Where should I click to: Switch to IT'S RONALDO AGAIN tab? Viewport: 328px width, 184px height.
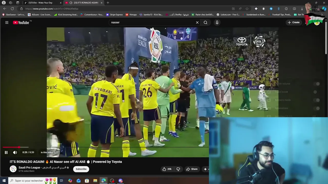[84, 3]
